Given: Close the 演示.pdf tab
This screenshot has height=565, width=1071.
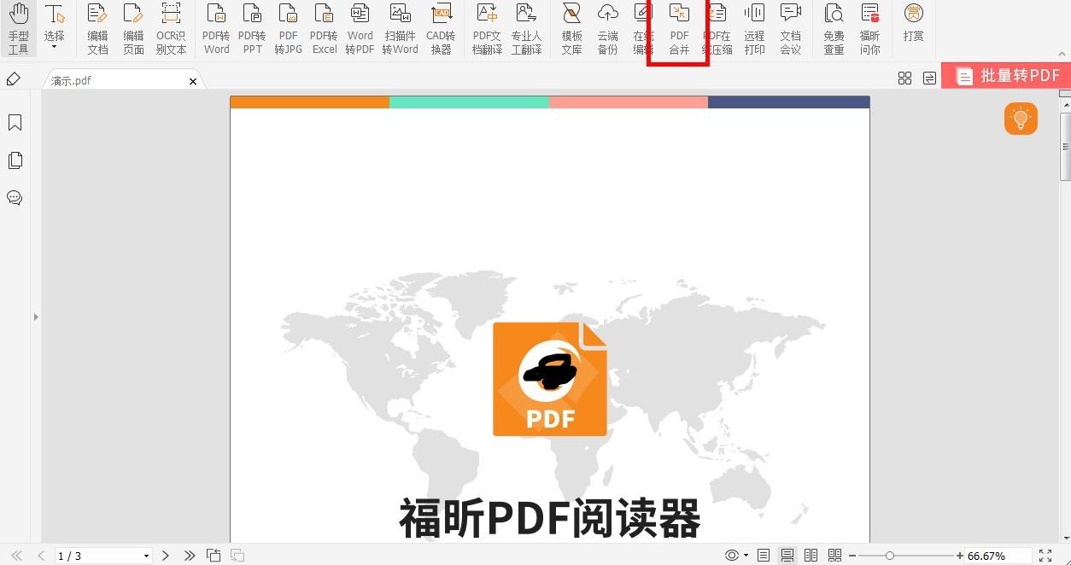Looking at the screenshot, I should [193, 81].
